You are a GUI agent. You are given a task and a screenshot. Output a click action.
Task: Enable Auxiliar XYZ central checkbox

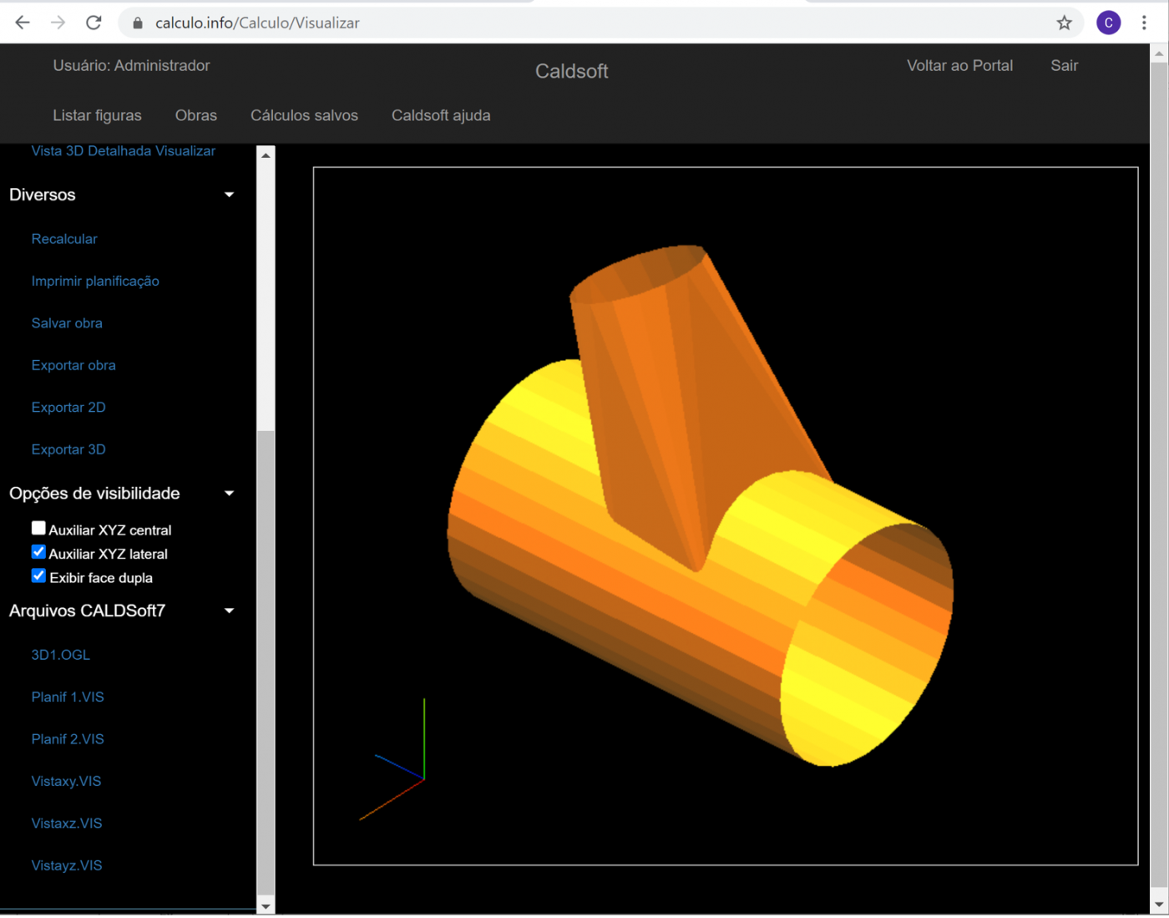pos(38,528)
